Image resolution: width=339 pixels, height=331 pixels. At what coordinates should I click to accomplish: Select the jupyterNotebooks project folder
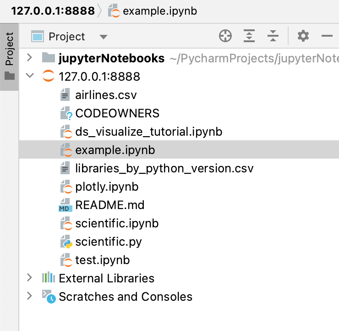click(x=112, y=58)
